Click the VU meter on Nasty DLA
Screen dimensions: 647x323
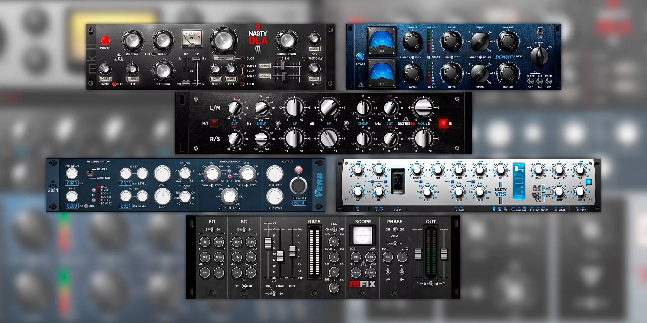(x=191, y=38)
